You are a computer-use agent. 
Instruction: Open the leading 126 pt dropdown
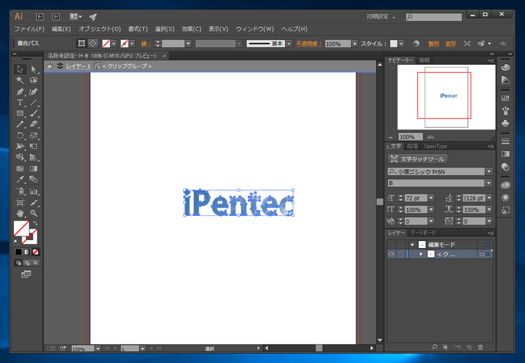(x=490, y=198)
